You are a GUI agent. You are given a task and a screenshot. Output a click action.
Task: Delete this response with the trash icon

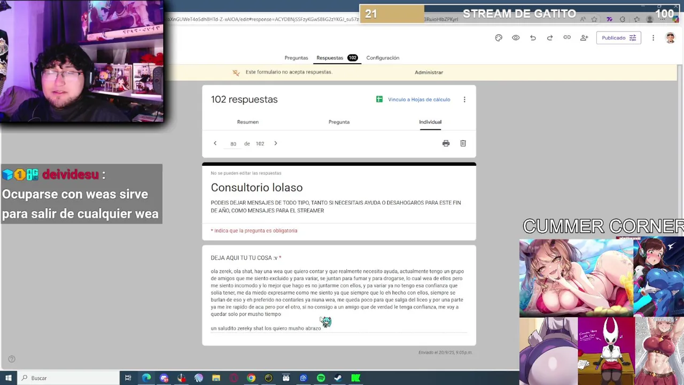pyautogui.click(x=463, y=143)
